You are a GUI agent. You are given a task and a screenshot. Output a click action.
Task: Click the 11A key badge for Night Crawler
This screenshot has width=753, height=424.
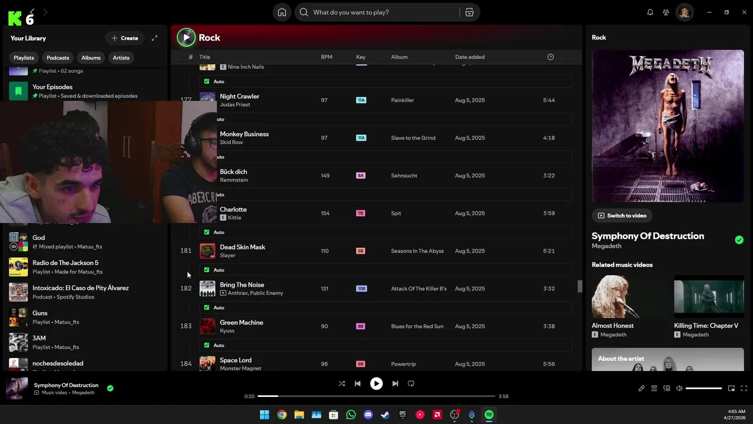point(361,100)
